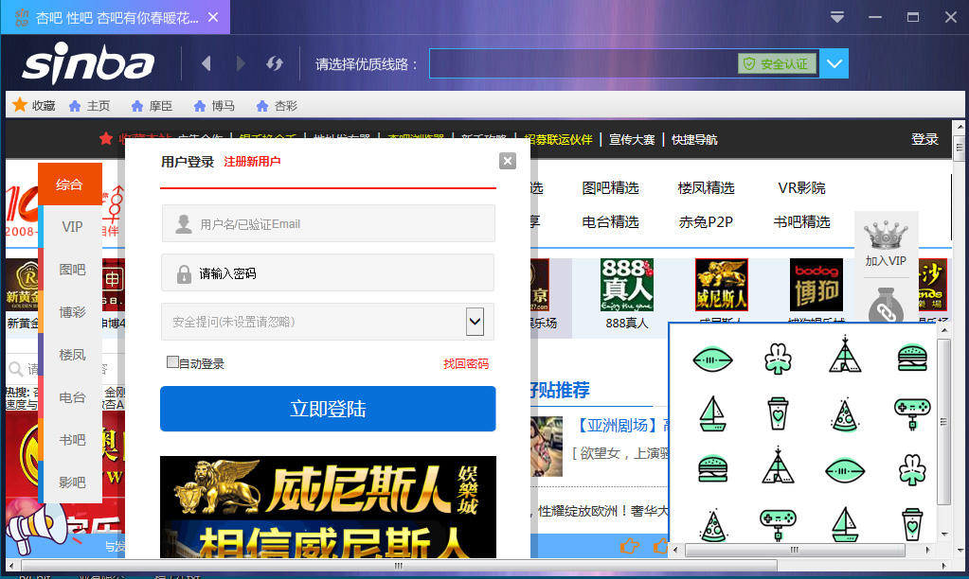Viewport: 969px width, 579px height.
Task: Refresh the page using the reload icon
Action: tap(275, 63)
